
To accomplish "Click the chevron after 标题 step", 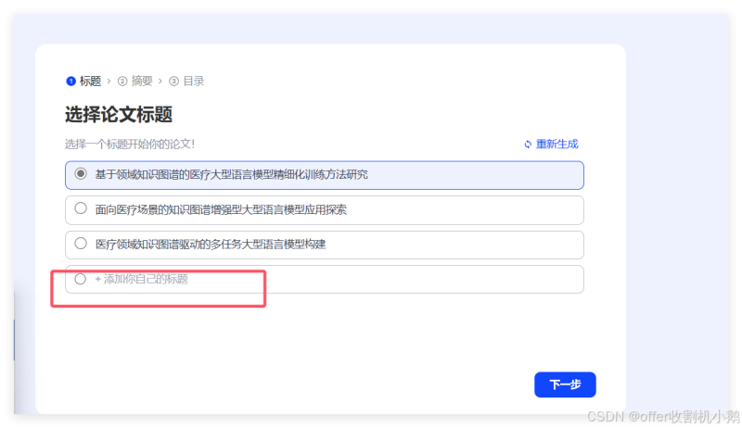I will pos(109,82).
